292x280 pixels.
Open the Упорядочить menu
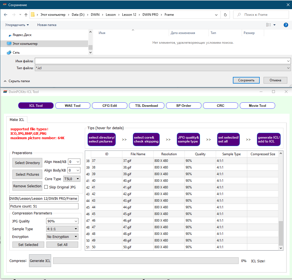[x=17, y=25]
